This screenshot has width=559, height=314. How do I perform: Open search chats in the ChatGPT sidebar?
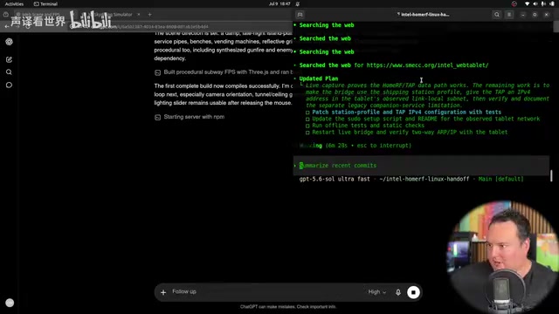9,72
